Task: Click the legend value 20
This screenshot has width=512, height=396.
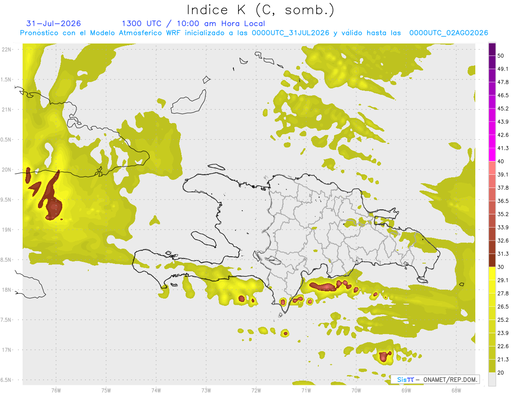Action: 501,373
